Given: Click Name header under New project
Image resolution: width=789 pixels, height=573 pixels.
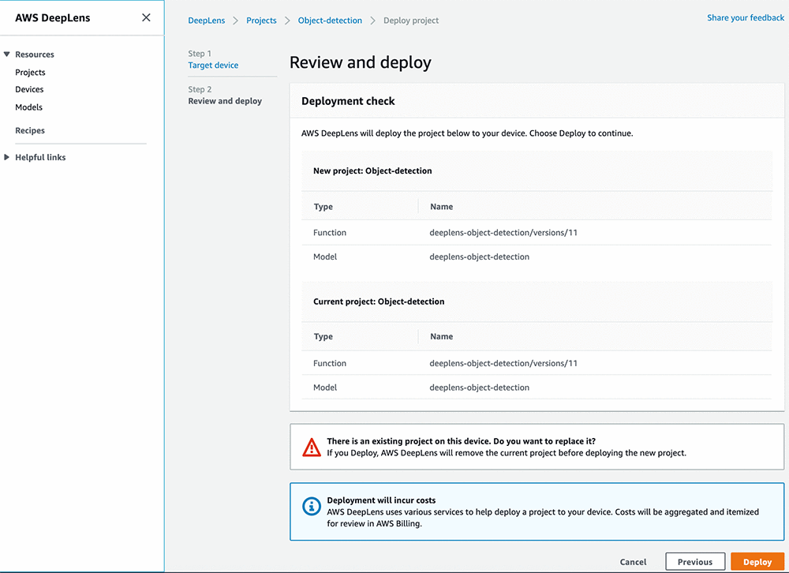Looking at the screenshot, I should [441, 207].
